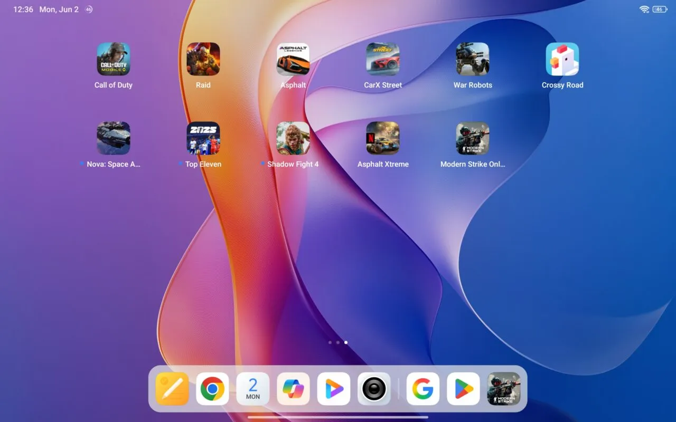Launch the Google app from dock

[x=422, y=389]
